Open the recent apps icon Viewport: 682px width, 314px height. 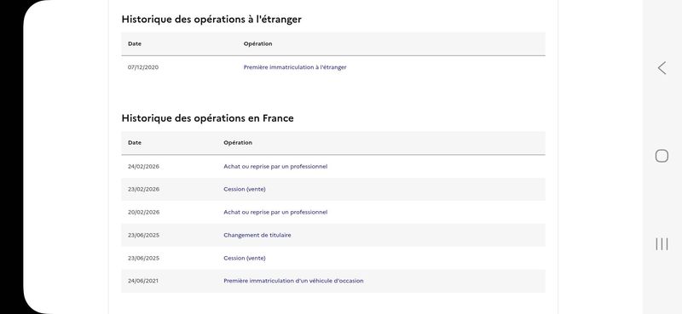coord(662,244)
